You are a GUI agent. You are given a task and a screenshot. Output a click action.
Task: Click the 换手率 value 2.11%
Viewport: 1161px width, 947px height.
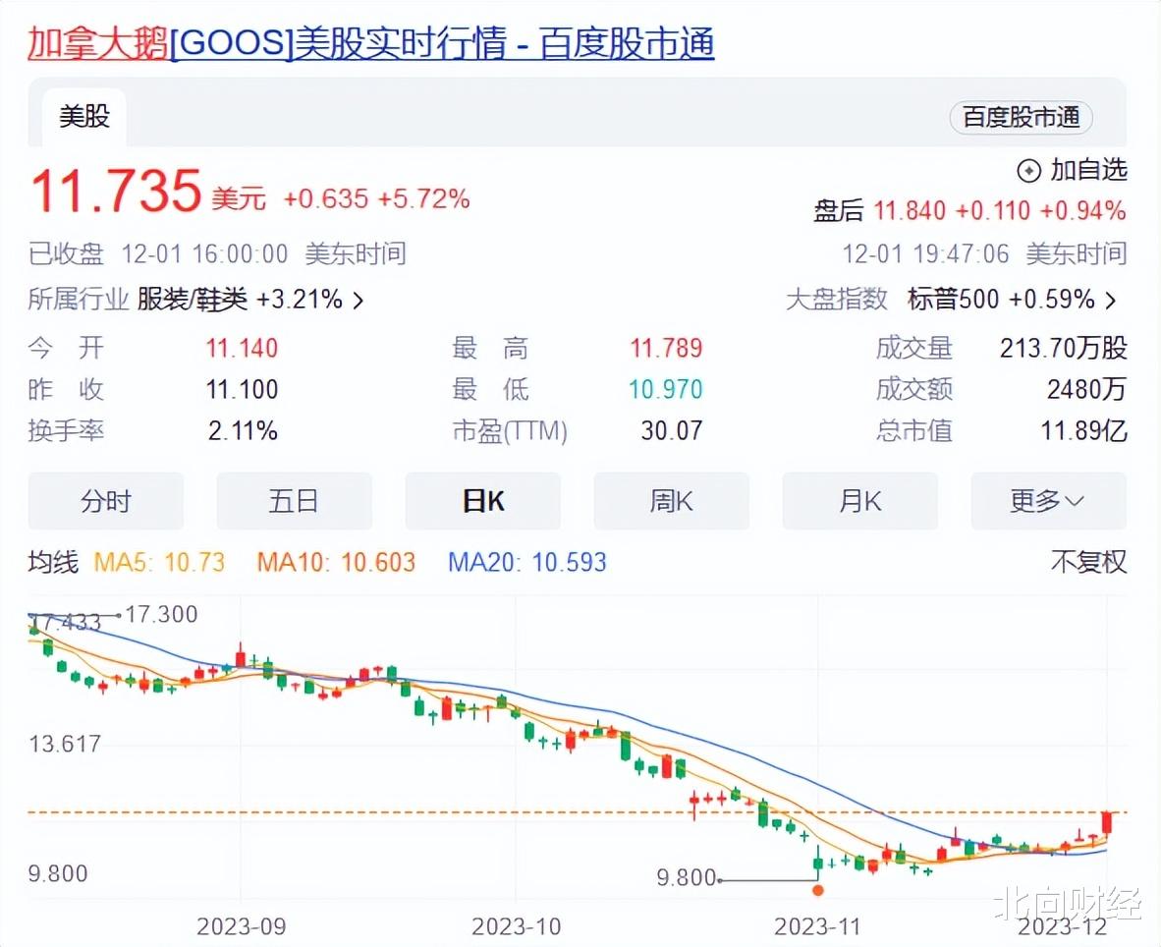243,431
